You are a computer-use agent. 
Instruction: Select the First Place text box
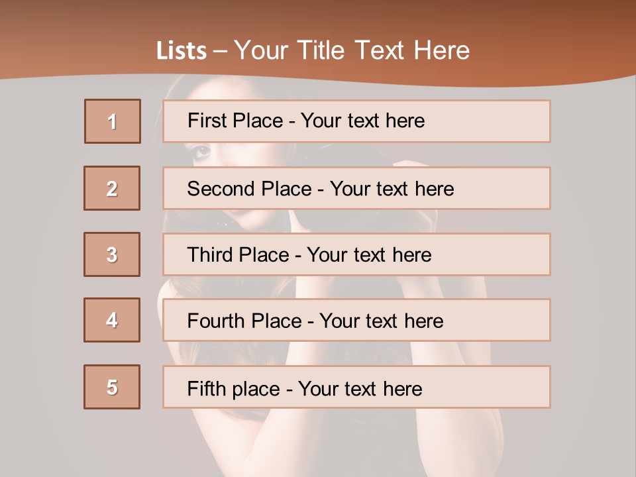pyautogui.click(x=356, y=121)
